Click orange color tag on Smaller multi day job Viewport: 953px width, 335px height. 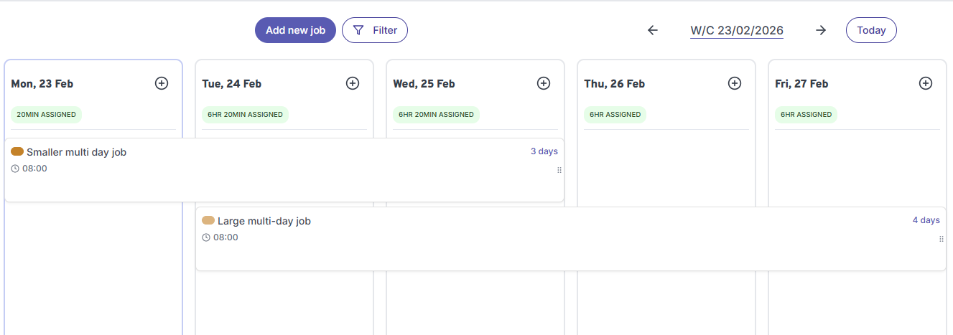pyautogui.click(x=17, y=151)
